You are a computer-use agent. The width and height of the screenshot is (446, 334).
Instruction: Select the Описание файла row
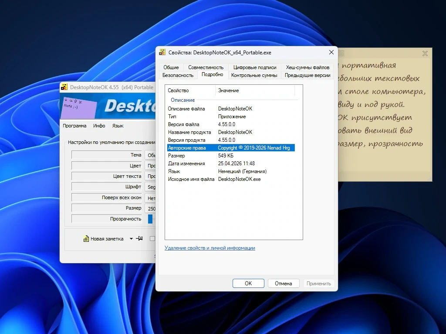click(x=231, y=109)
